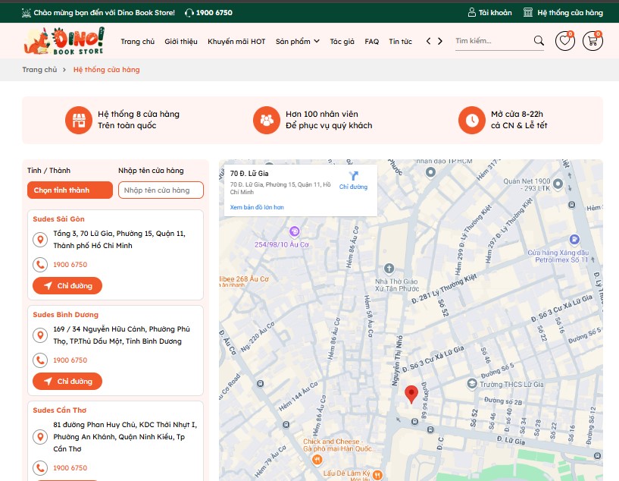
Task: Open Khuyến mãi HOT menu item
Action: tap(236, 42)
